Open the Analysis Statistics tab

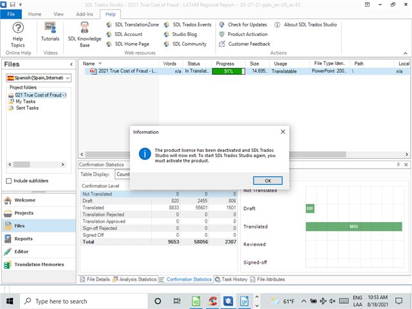coord(135,279)
